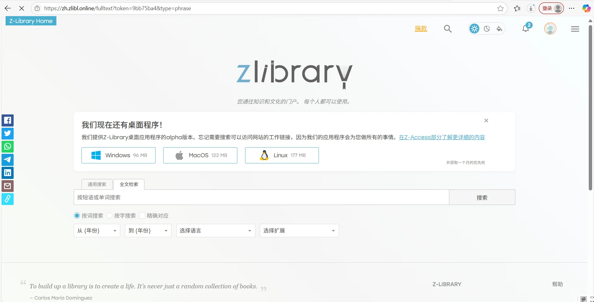Stop page loading with the X button
594x302 pixels.
pos(22,8)
